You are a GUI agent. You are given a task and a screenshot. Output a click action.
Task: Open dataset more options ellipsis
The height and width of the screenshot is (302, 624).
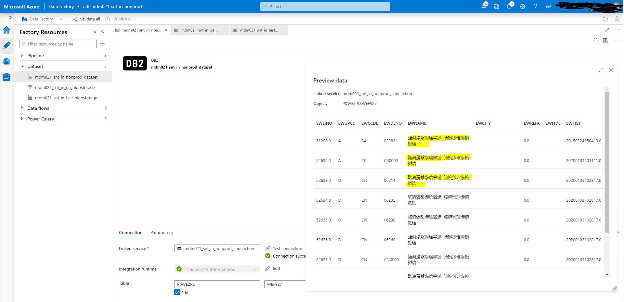(x=617, y=41)
